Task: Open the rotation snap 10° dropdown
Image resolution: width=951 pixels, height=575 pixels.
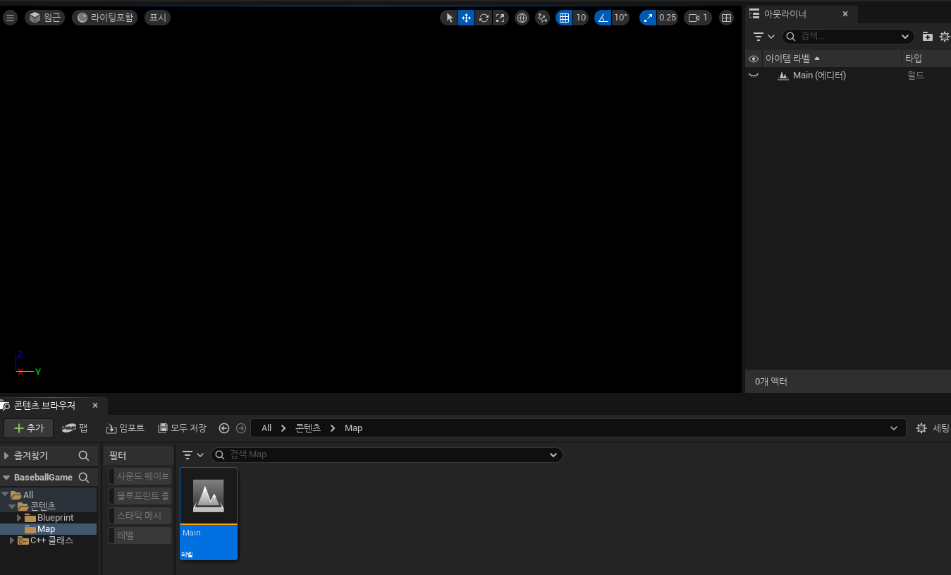Action: [620, 18]
